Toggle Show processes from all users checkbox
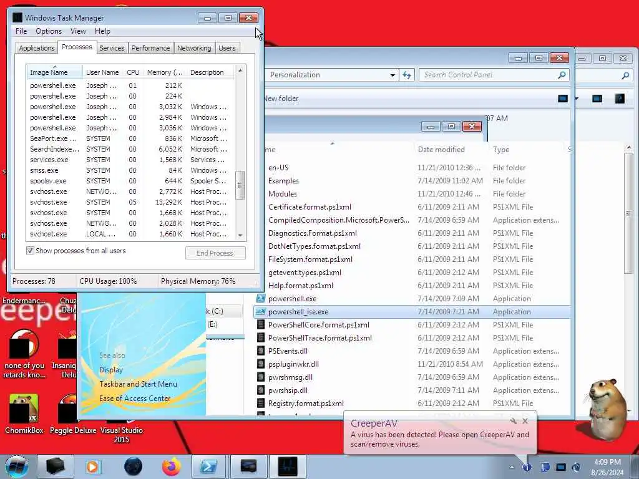The image size is (639, 479). 30,251
